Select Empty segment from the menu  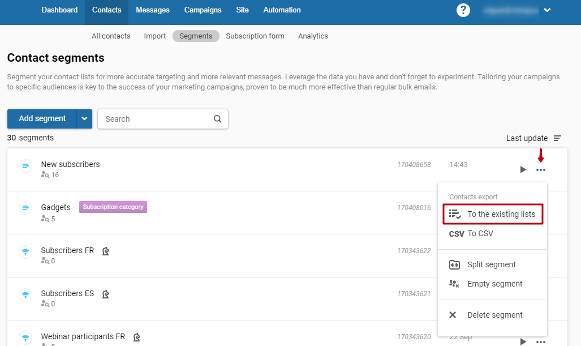(492, 284)
